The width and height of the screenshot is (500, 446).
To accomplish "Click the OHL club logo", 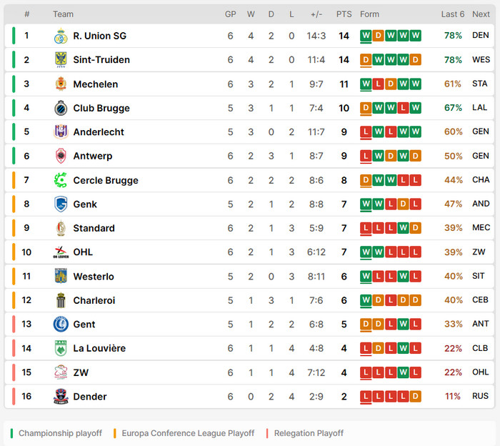I will [x=61, y=252].
